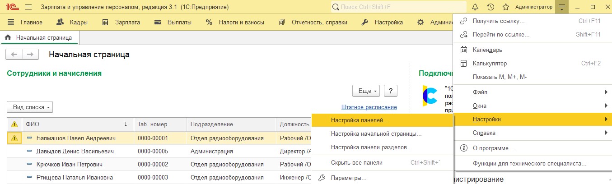Click in the search field

tap(399, 7)
